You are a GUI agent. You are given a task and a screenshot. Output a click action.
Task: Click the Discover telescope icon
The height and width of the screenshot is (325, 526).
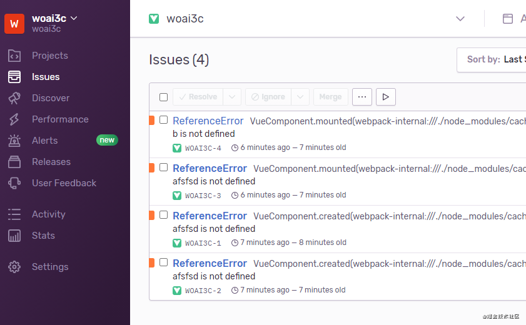coord(14,98)
